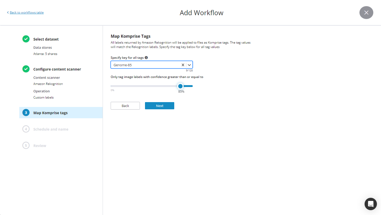Click the info icon beside Specify key

(x=146, y=58)
